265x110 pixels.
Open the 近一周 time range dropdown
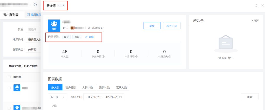[x=57, y=97]
